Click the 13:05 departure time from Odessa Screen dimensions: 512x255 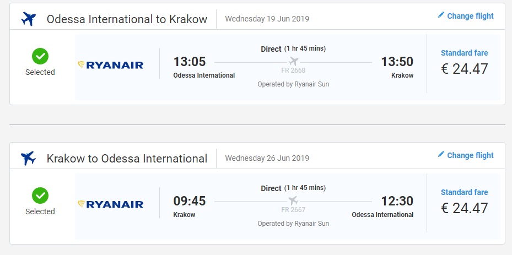[189, 62]
